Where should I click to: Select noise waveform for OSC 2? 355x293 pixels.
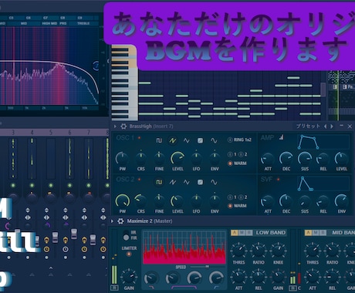(x=200, y=182)
